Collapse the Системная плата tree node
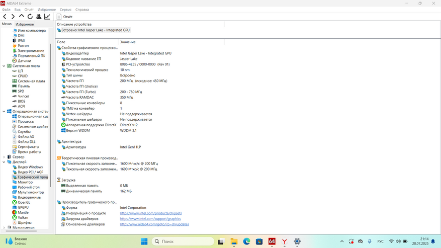This screenshot has height=248, width=441. click(x=4, y=66)
